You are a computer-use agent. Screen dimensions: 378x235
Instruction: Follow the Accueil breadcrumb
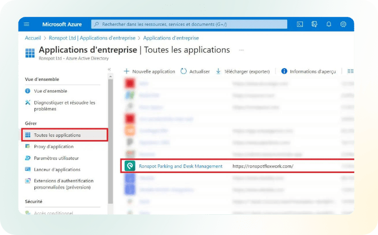point(33,38)
